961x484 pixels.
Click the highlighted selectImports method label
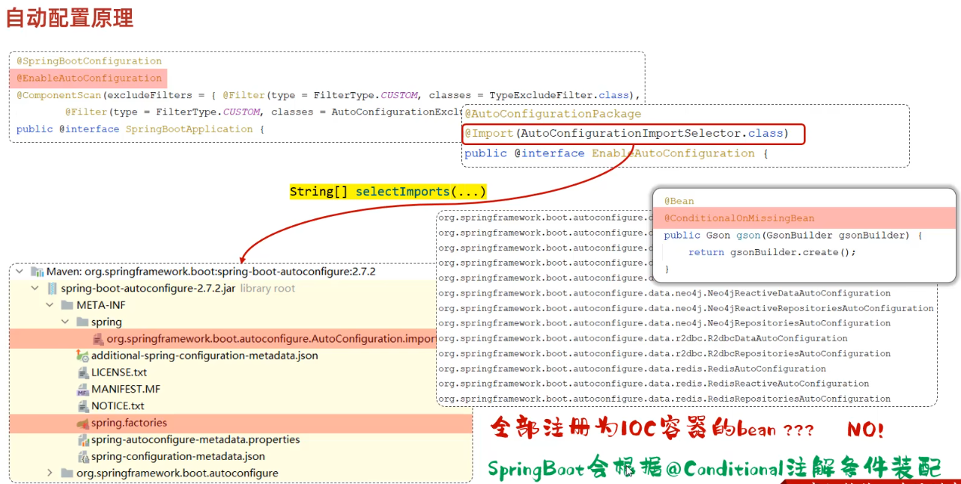click(x=388, y=192)
